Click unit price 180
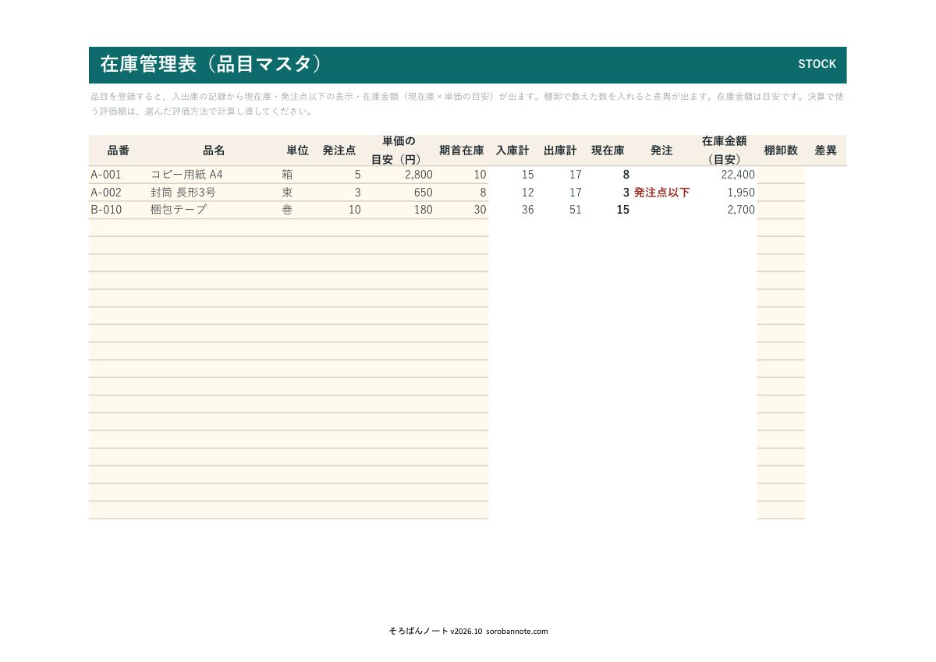The height and width of the screenshot is (662, 936). click(423, 210)
